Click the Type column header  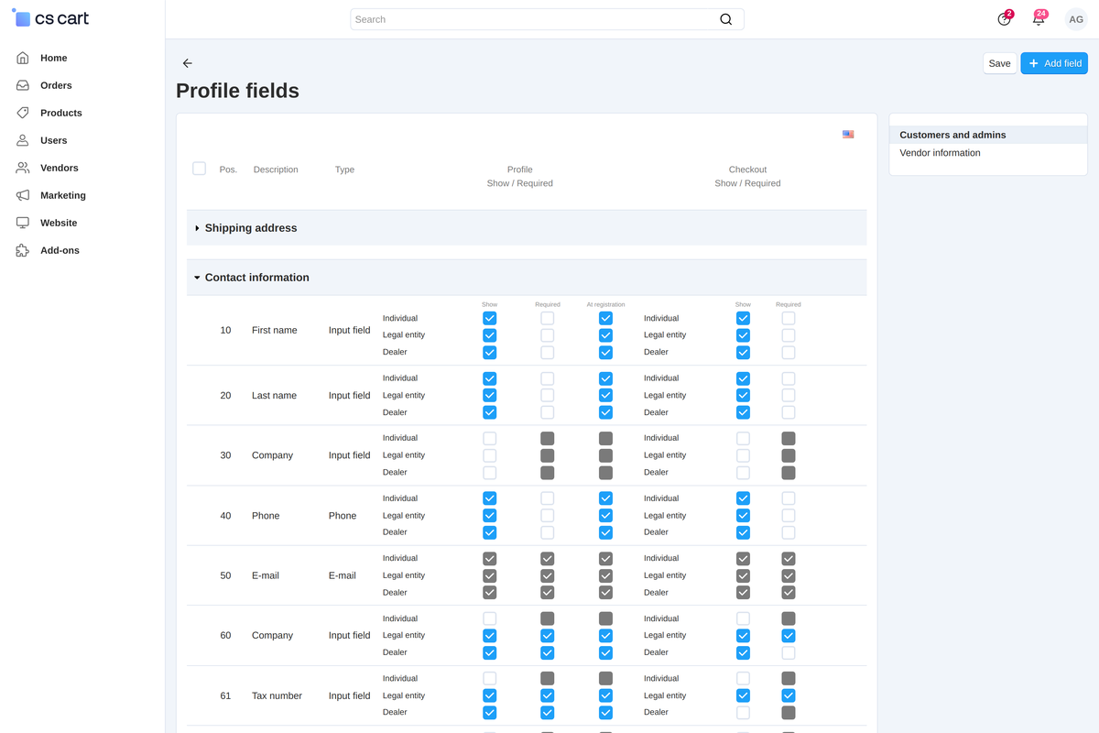(344, 170)
